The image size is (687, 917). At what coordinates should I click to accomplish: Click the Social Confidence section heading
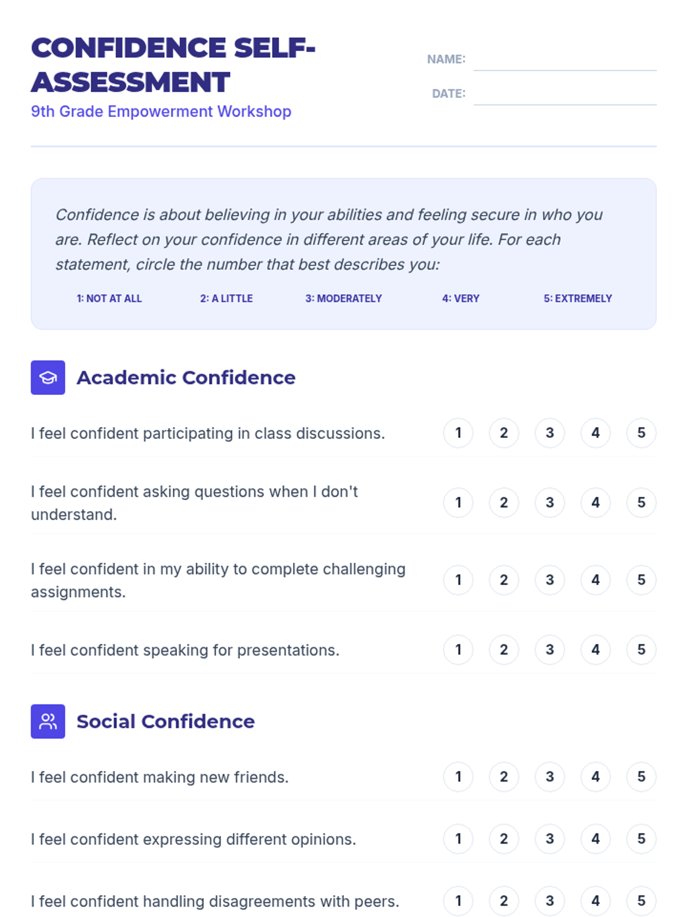[165, 721]
